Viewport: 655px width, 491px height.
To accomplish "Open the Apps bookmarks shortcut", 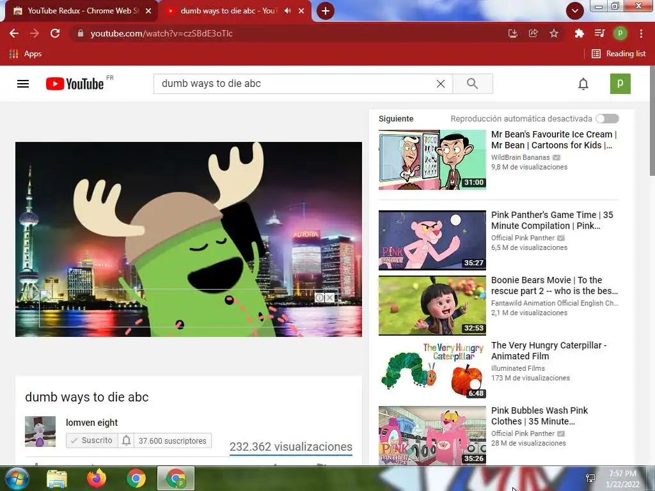I will (25, 54).
